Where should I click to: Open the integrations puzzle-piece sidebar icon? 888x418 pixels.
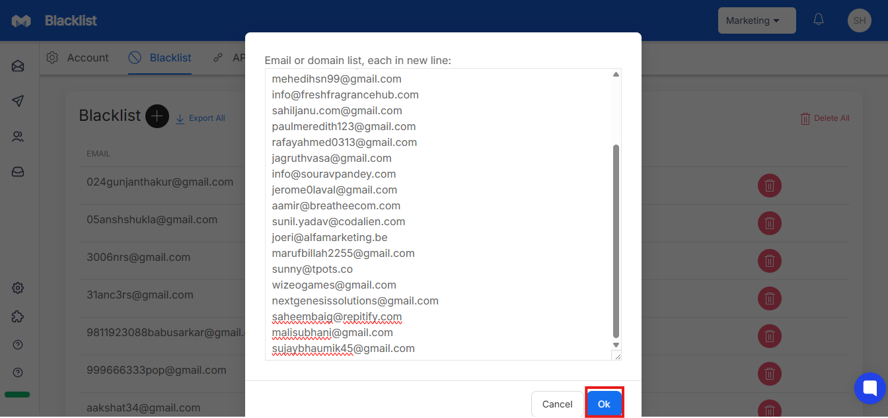tap(18, 316)
